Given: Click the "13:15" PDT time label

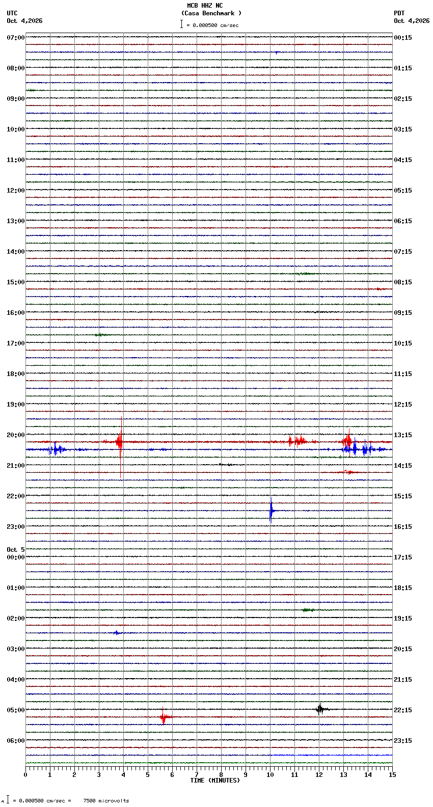Looking at the screenshot, I should (403, 435).
